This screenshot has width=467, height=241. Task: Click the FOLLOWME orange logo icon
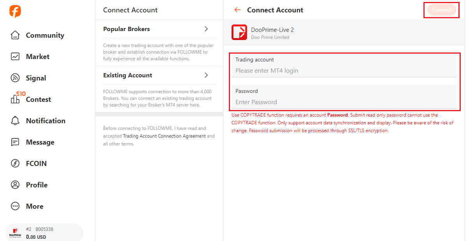[x=15, y=11]
